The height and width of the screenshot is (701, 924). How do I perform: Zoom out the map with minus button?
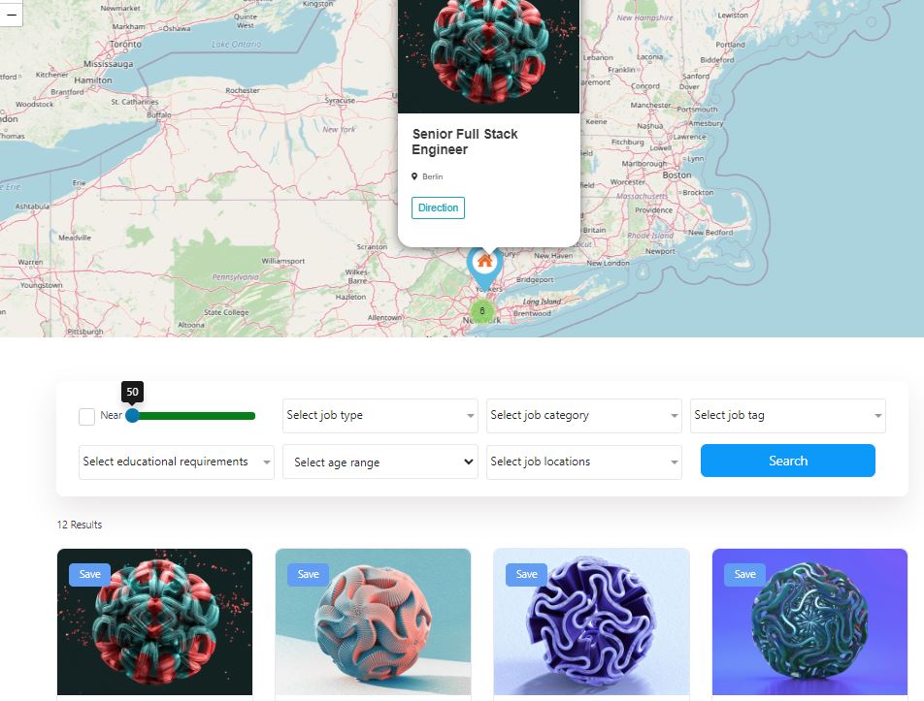[11, 15]
